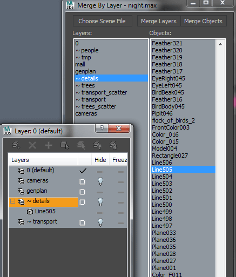Click the Create New Layer icon
The width and height of the screenshot is (236, 277).
(16, 145)
